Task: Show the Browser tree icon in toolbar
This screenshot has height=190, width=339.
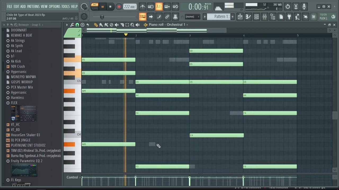Action: point(273,17)
